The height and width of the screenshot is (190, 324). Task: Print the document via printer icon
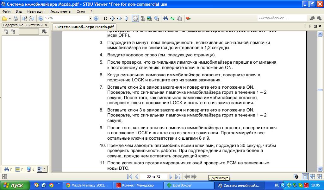(16, 19)
